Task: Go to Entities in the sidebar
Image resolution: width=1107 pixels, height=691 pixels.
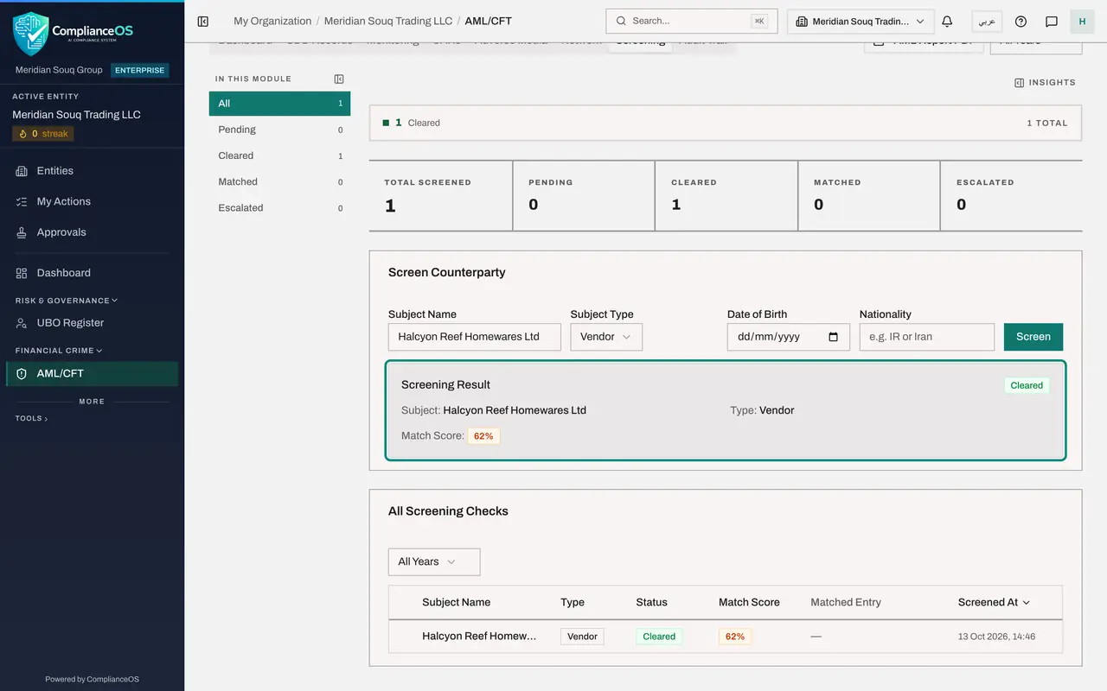Action: pyautogui.click(x=92, y=171)
